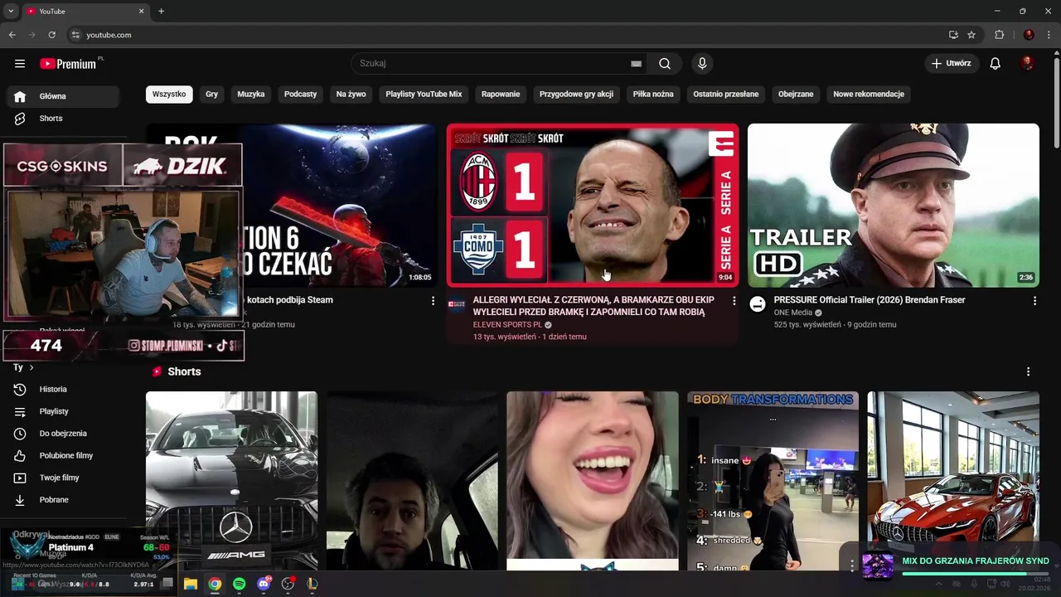This screenshot has width=1061, height=597.
Task: Go back with the browser back arrow
Action: tap(12, 35)
